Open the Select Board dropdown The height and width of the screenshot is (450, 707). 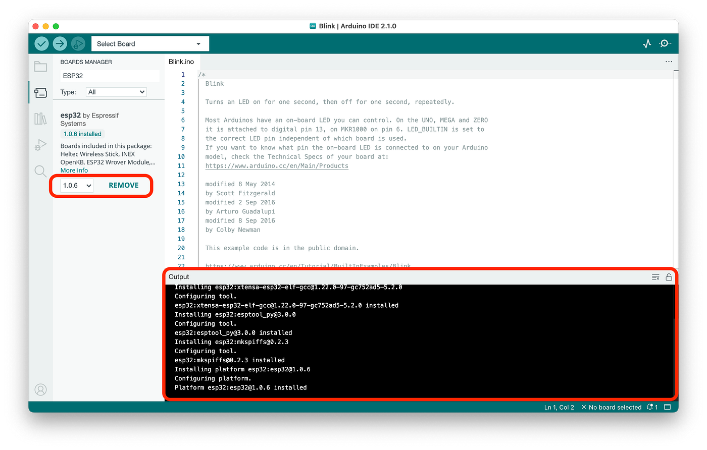click(149, 43)
